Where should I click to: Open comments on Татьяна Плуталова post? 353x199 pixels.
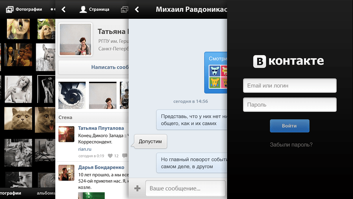coord(124,156)
